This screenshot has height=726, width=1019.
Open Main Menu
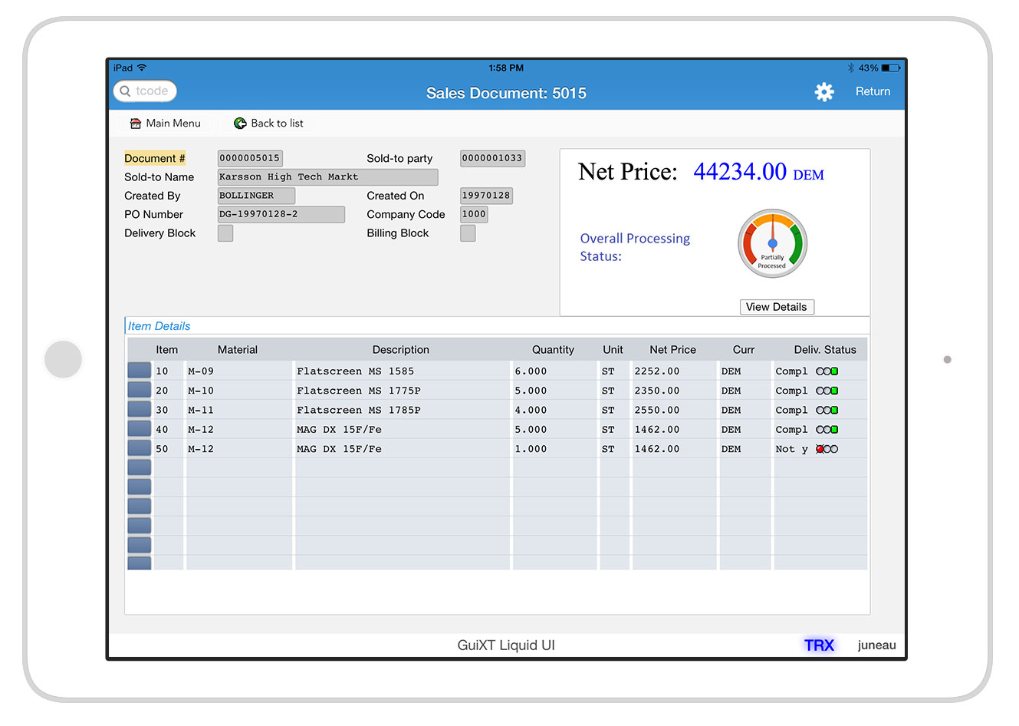click(x=173, y=124)
